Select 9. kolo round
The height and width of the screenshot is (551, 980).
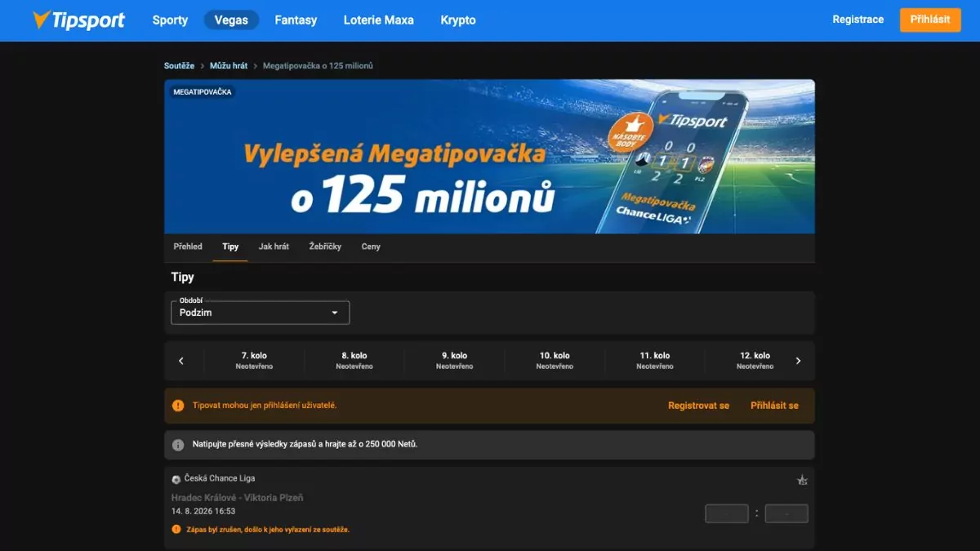(x=455, y=361)
